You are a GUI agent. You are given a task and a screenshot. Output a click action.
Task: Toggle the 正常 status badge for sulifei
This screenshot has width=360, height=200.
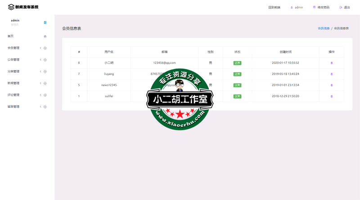tap(237, 96)
